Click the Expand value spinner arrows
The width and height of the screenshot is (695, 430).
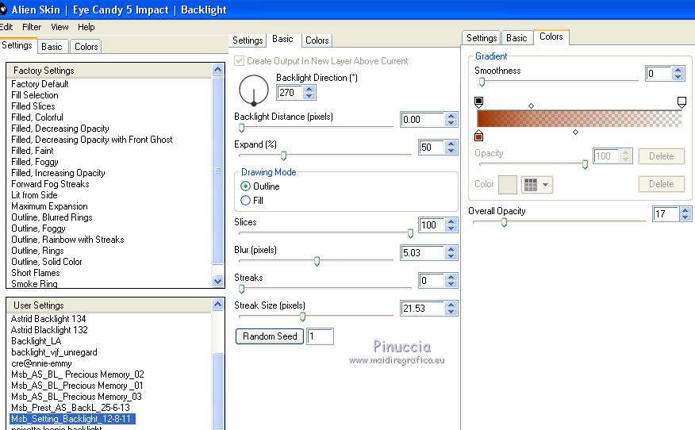[451, 147]
